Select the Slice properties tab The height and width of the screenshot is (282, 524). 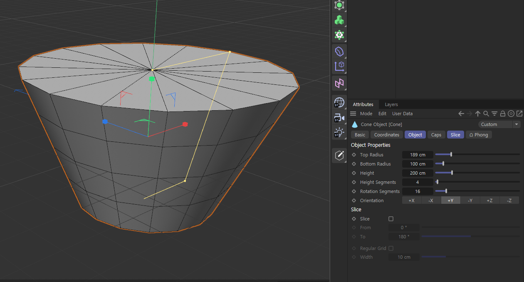455,135
